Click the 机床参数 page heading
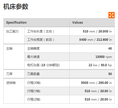The width and height of the screenshot is (118, 108). 16,6
